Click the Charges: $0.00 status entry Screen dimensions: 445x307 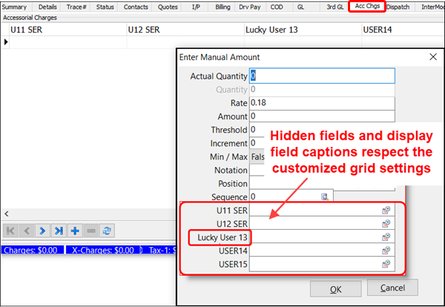(x=33, y=250)
